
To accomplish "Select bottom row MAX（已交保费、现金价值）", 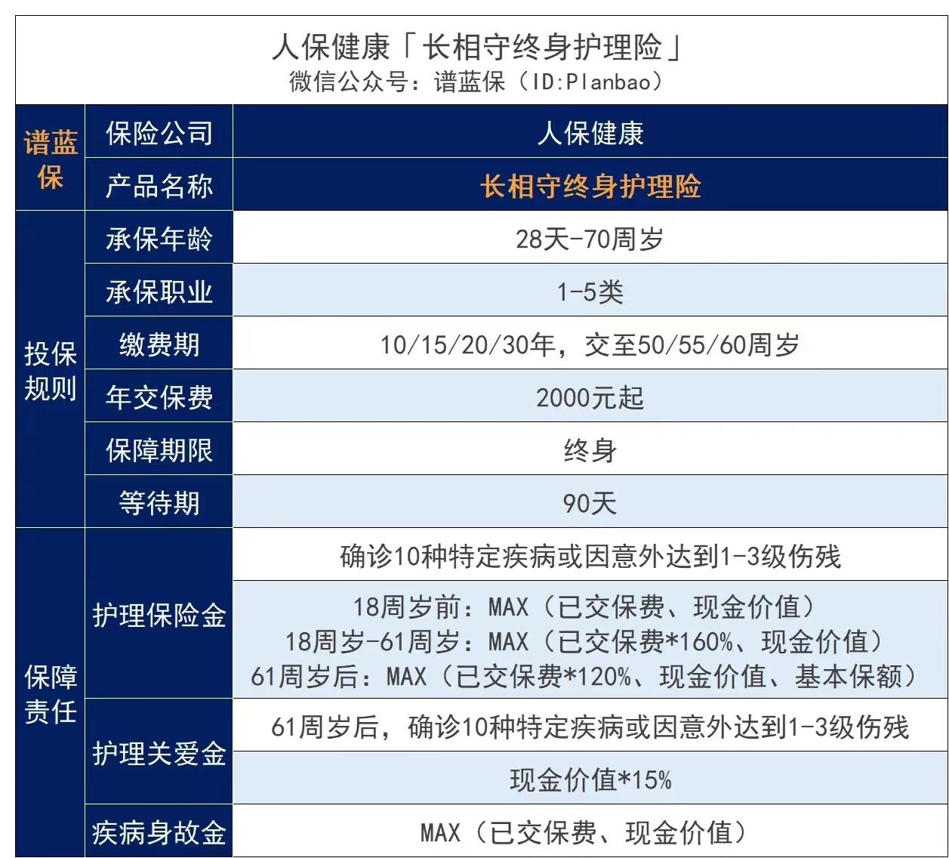I will click(x=590, y=832).
